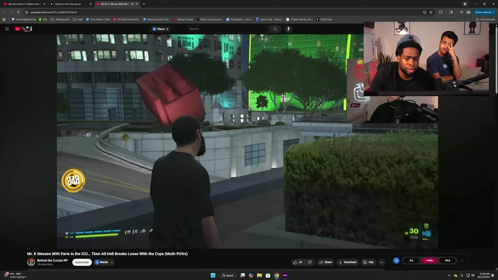Reload the page
This screenshot has width=498, height=280.
click(x=18, y=12)
